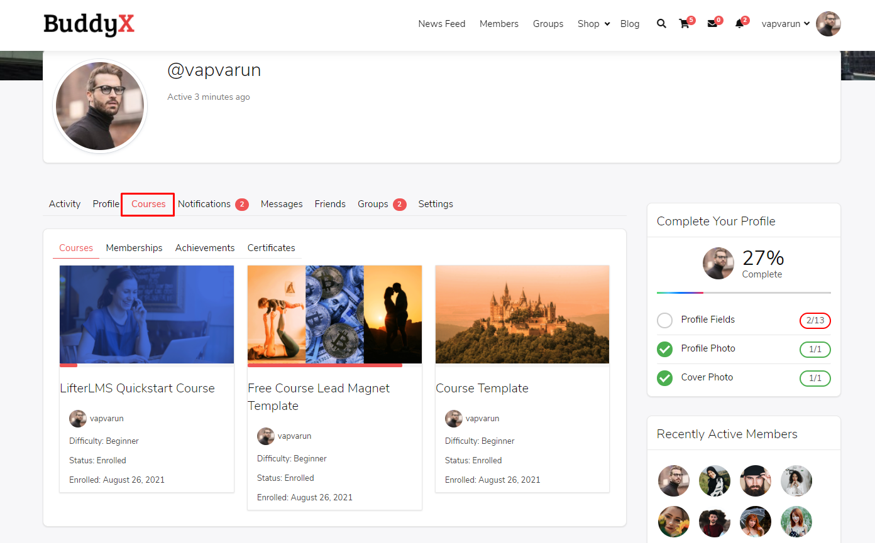Open the search icon in header

point(661,23)
